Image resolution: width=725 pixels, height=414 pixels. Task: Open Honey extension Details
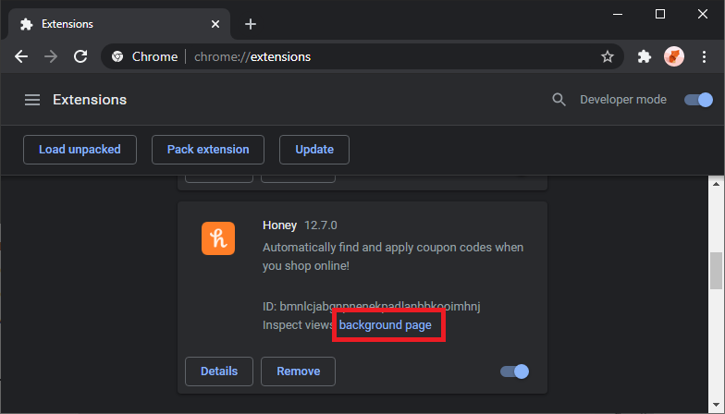pos(219,371)
